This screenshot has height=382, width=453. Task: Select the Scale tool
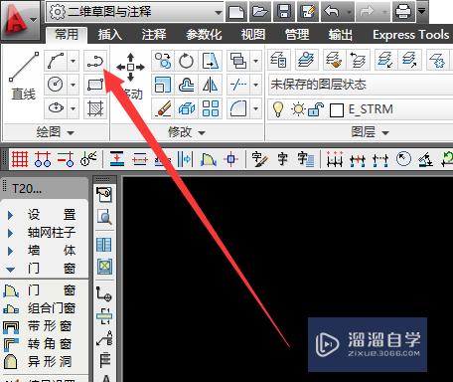(163, 85)
